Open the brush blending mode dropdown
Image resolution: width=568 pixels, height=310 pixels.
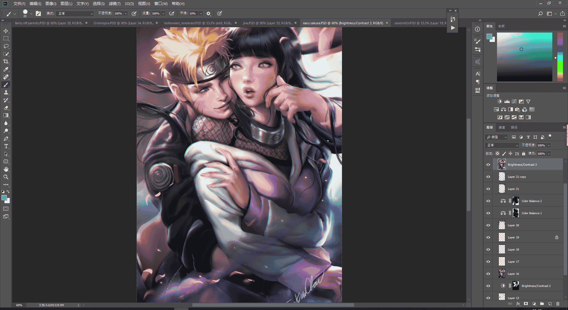pos(75,14)
